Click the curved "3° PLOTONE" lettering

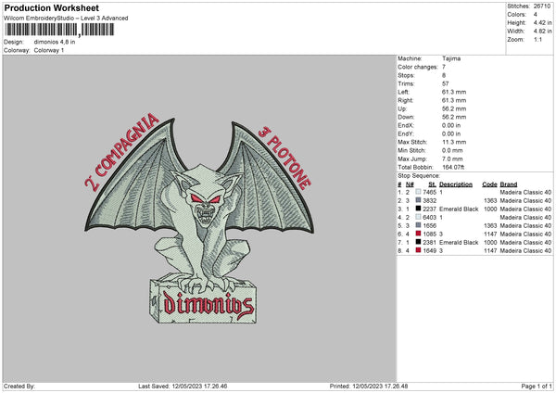pos(284,158)
